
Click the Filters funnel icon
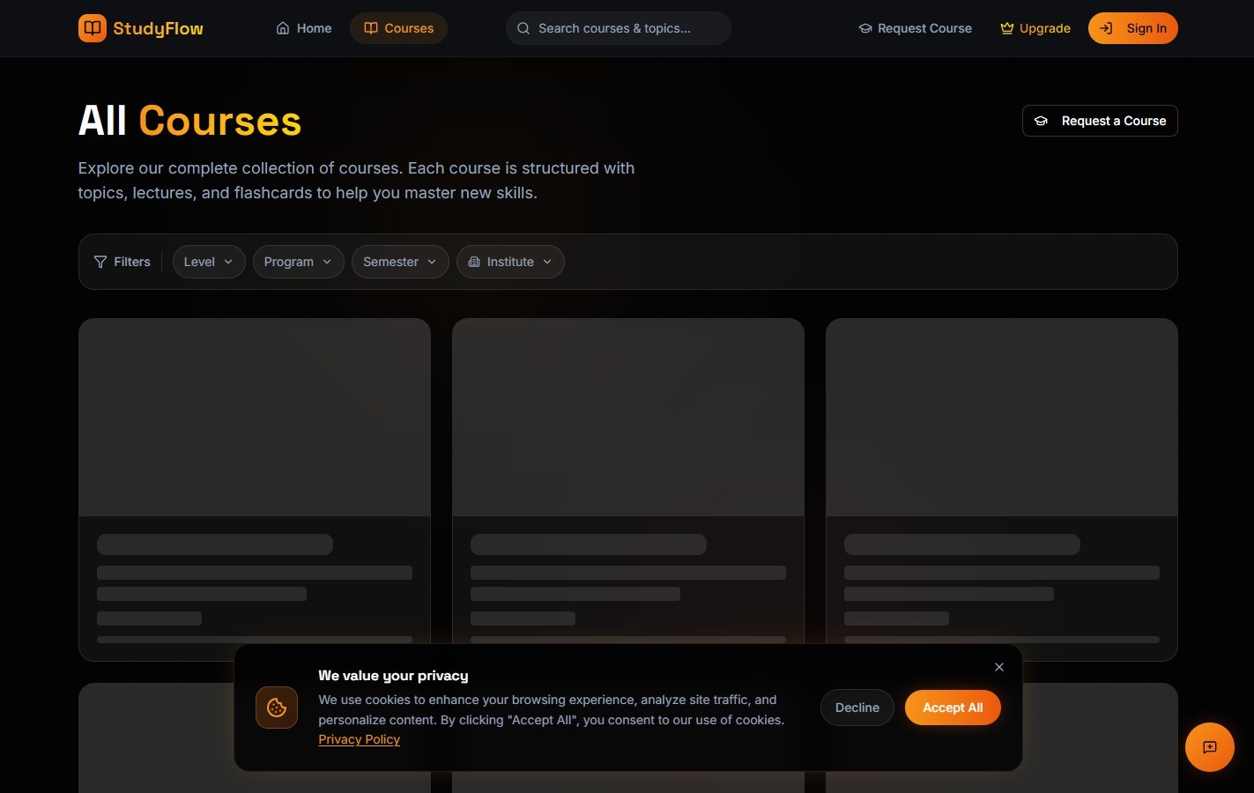100,262
